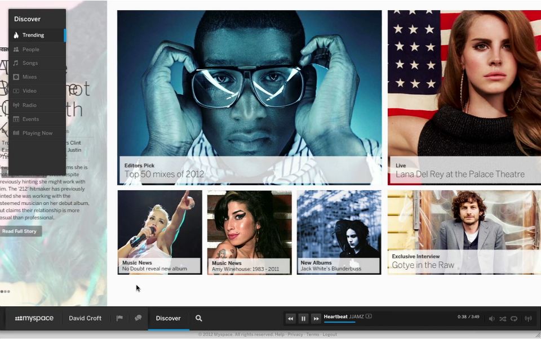Click the Help link in the footer

[x=280, y=334]
